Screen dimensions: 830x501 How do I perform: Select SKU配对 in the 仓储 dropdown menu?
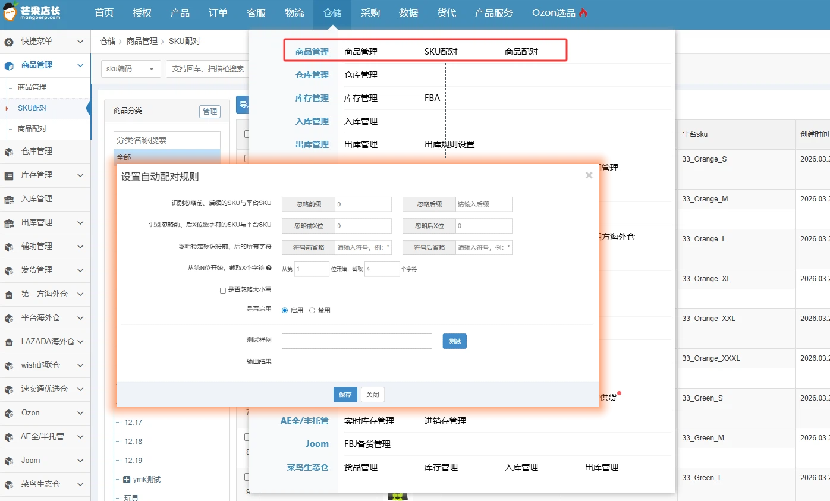coord(441,52)
